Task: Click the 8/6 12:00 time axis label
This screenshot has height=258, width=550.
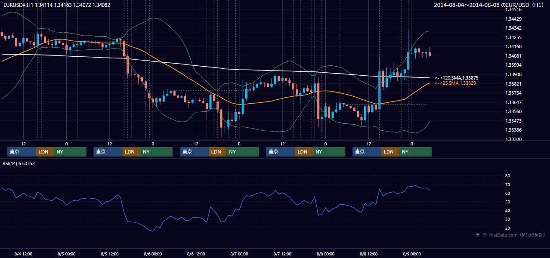Action: tap(196, 254)
